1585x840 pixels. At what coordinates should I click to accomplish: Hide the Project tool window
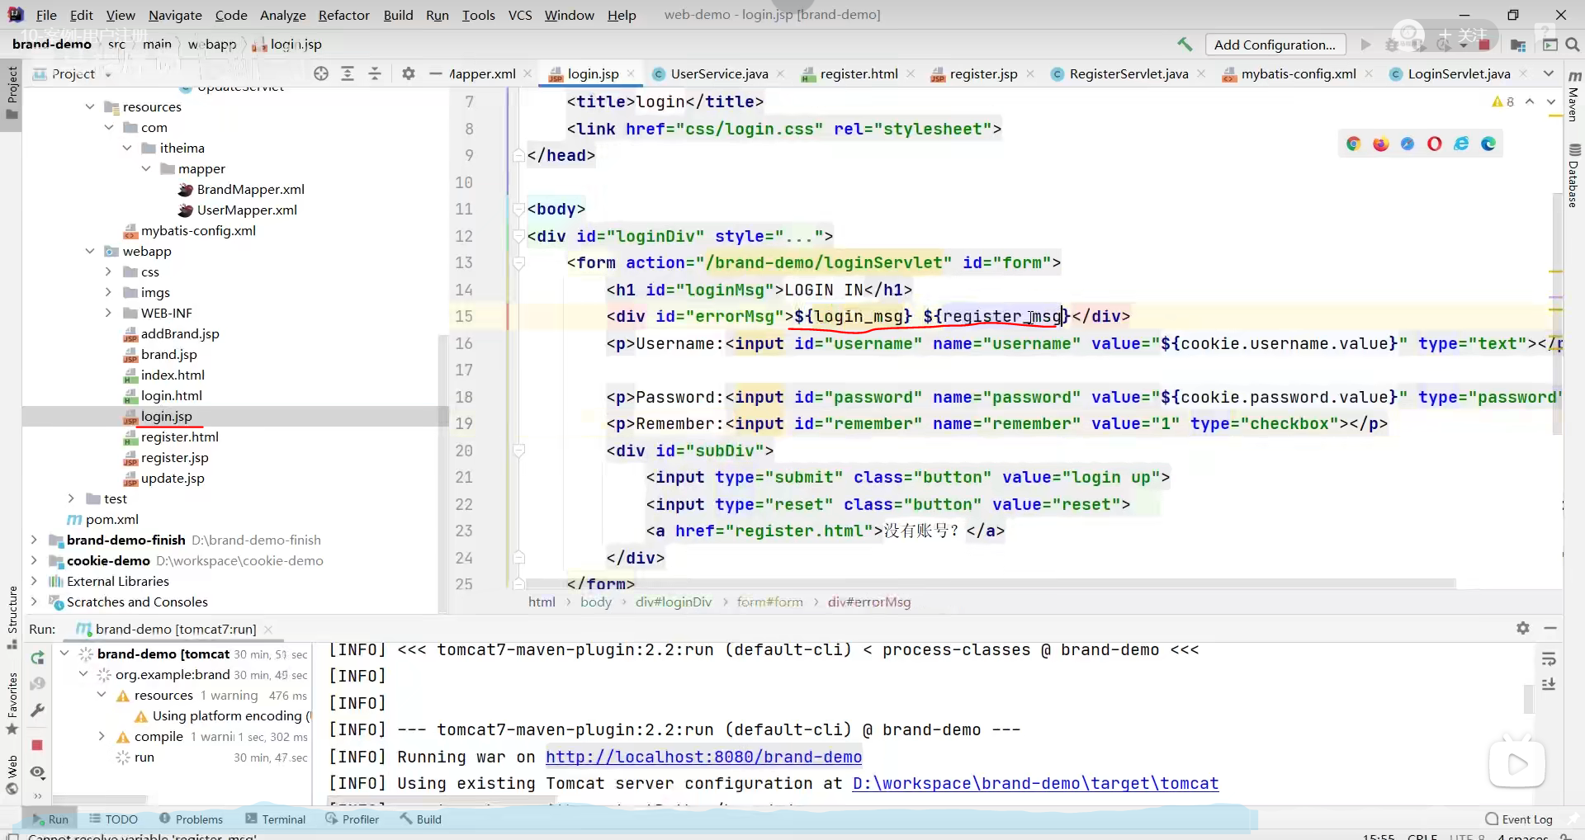(x=436, y=73)
